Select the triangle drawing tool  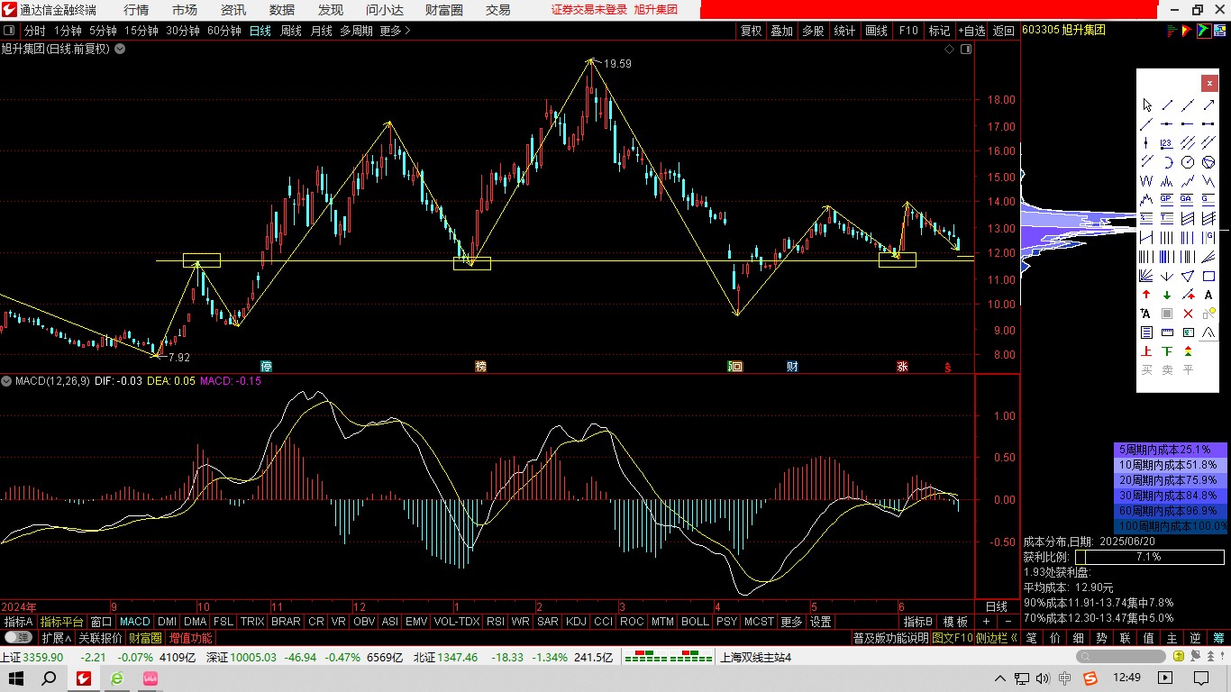pyautogui.click(x=1188, y=276)
